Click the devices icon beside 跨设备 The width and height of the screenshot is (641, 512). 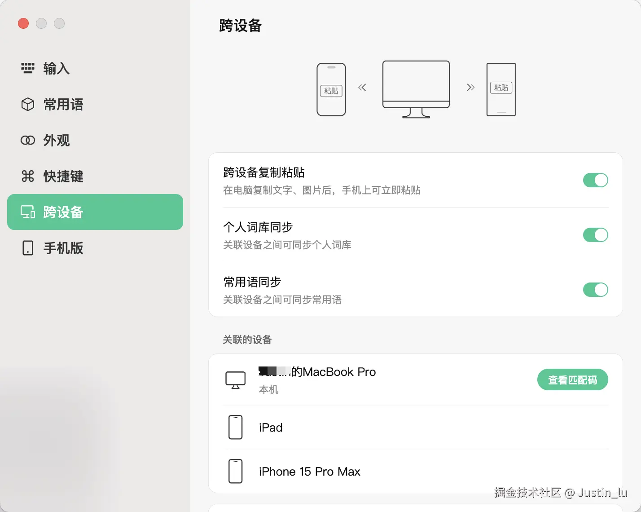pyautogui.click(x=28, y=212)
